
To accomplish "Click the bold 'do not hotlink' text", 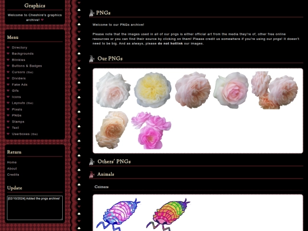I will coord(170,43).
